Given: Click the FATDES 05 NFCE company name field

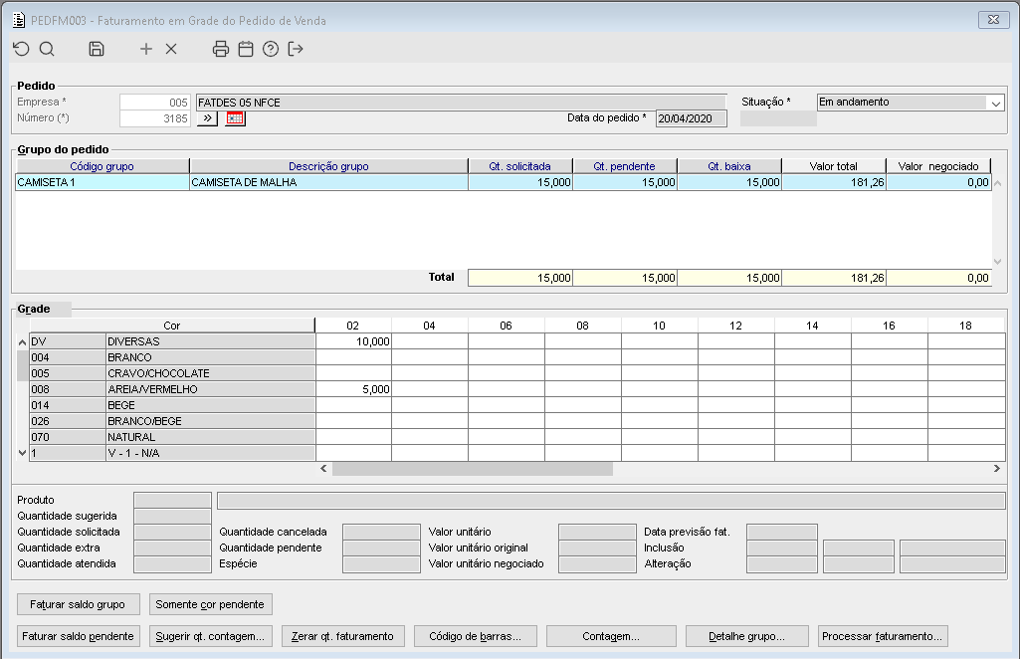Looking at the screenshot, I should tap(461, 103).
